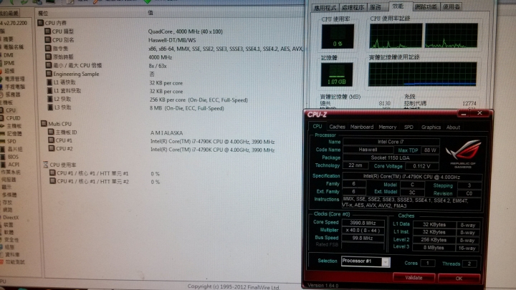Screen dimensions: 516x290
Task: Switch to 服務 tab in Task Manager
Action: point(376,7)
